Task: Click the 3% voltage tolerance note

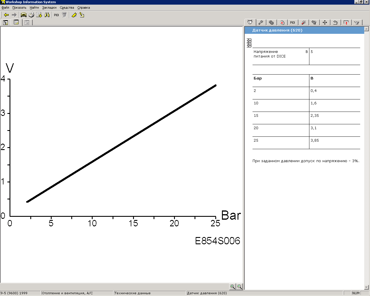Action: [x=306, y=161]
